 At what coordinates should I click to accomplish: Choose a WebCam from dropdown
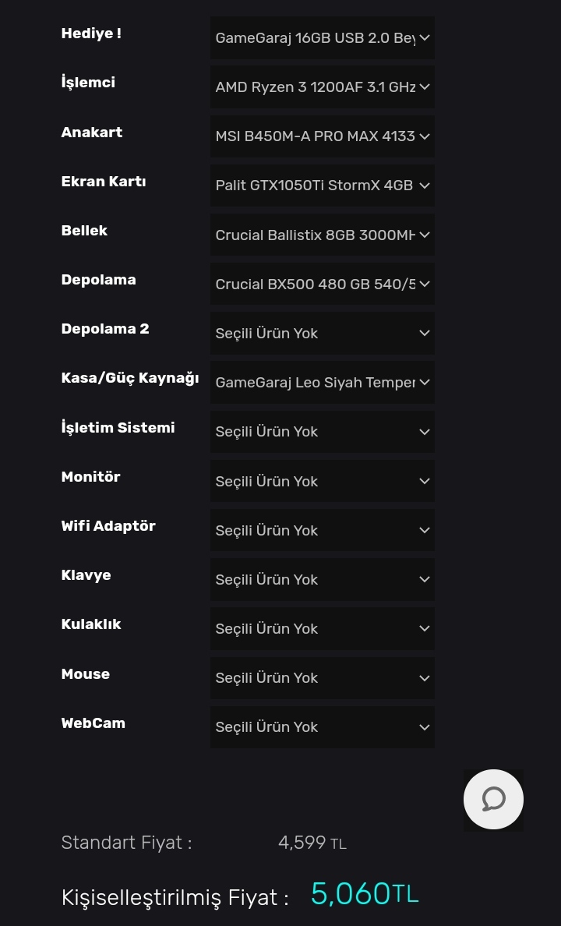(x=322, y=727)
